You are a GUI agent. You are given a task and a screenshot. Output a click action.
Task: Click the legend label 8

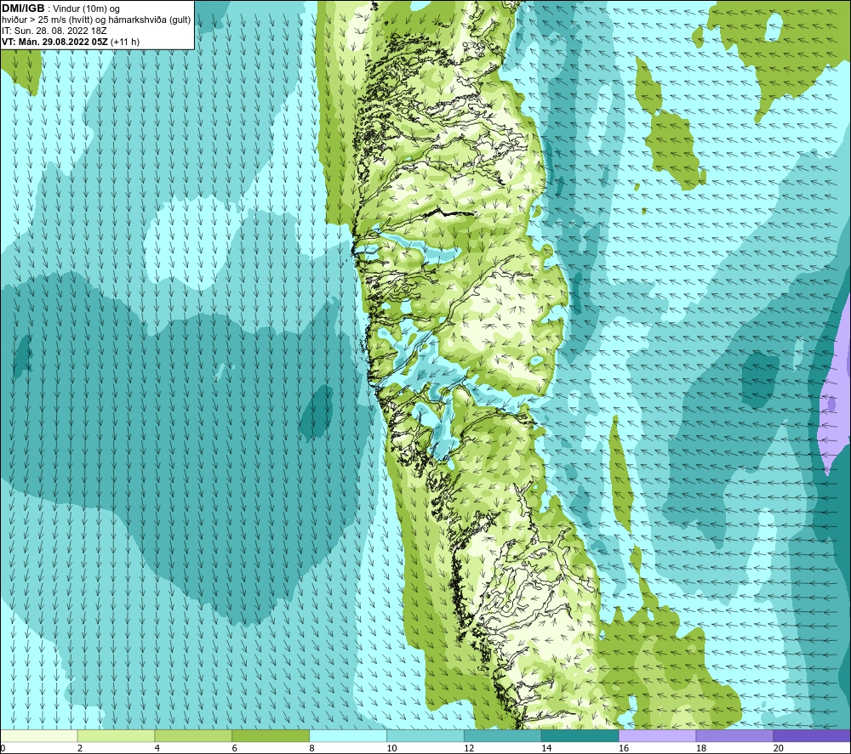312,748
